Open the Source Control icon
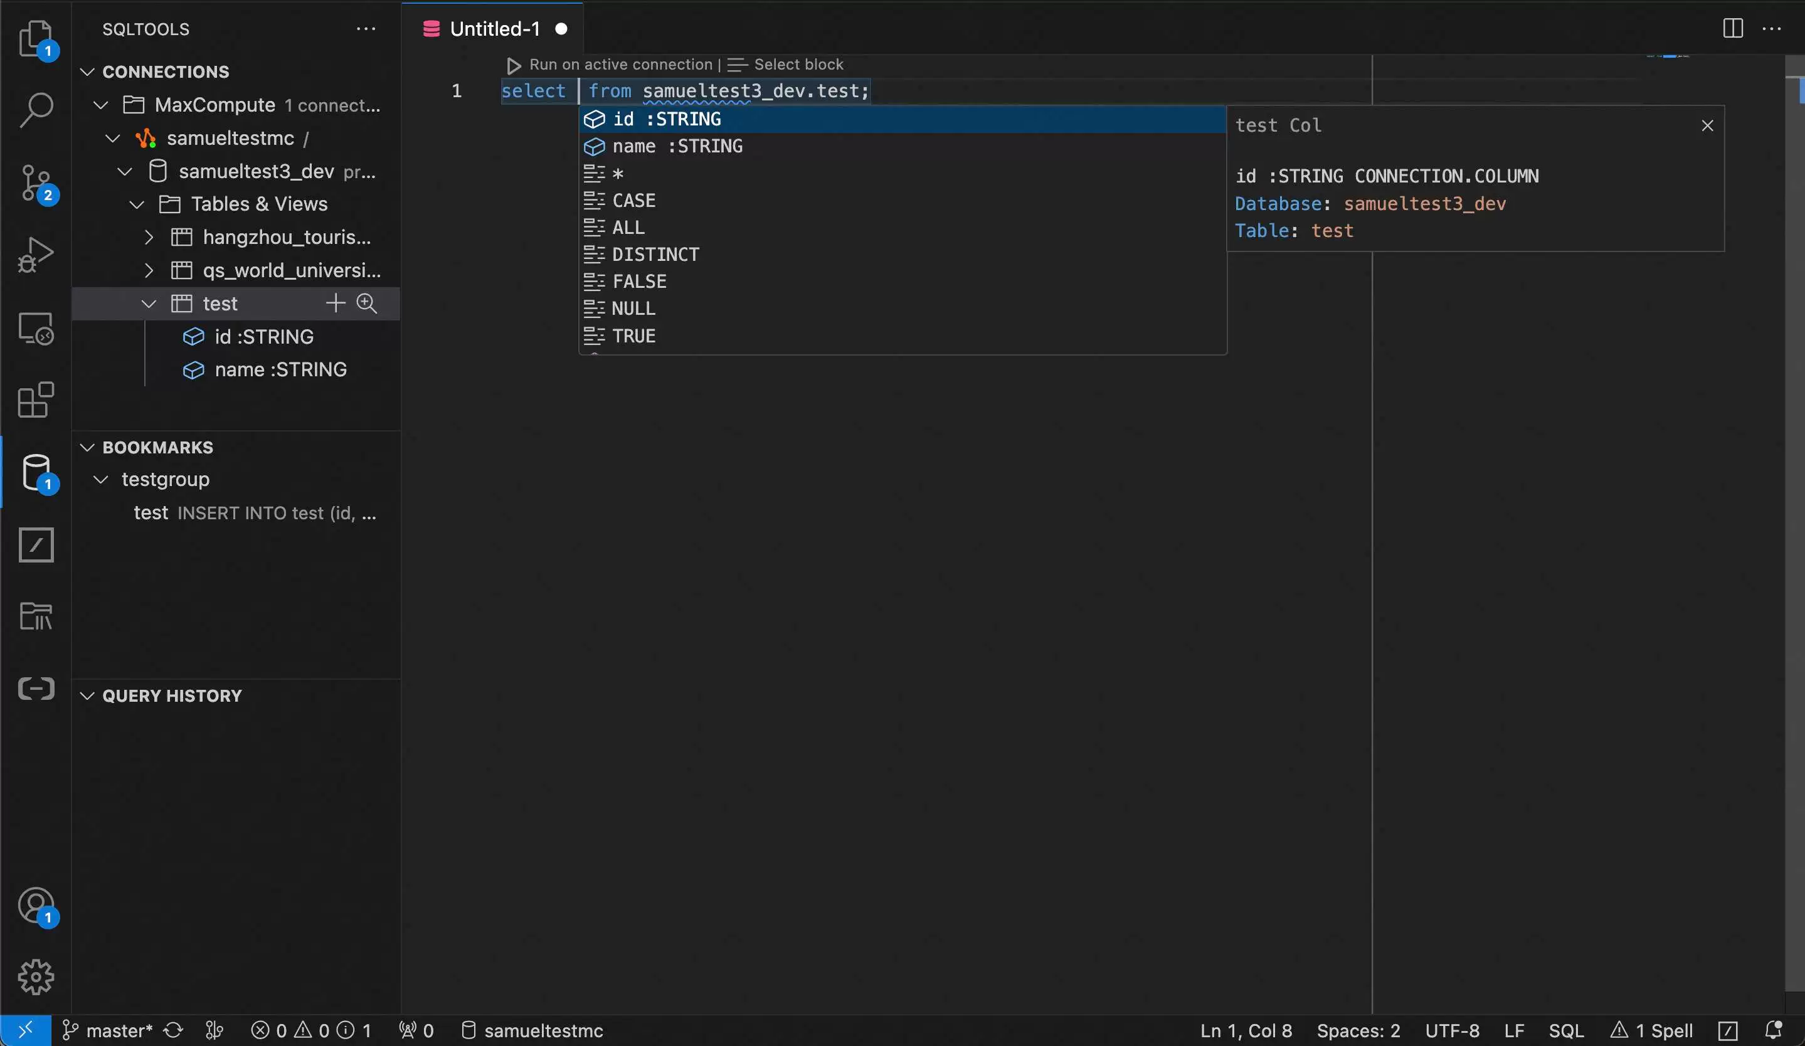The height and width of the screenshot is (1046, 1805). pyautogui.click(x=36, y=182)
